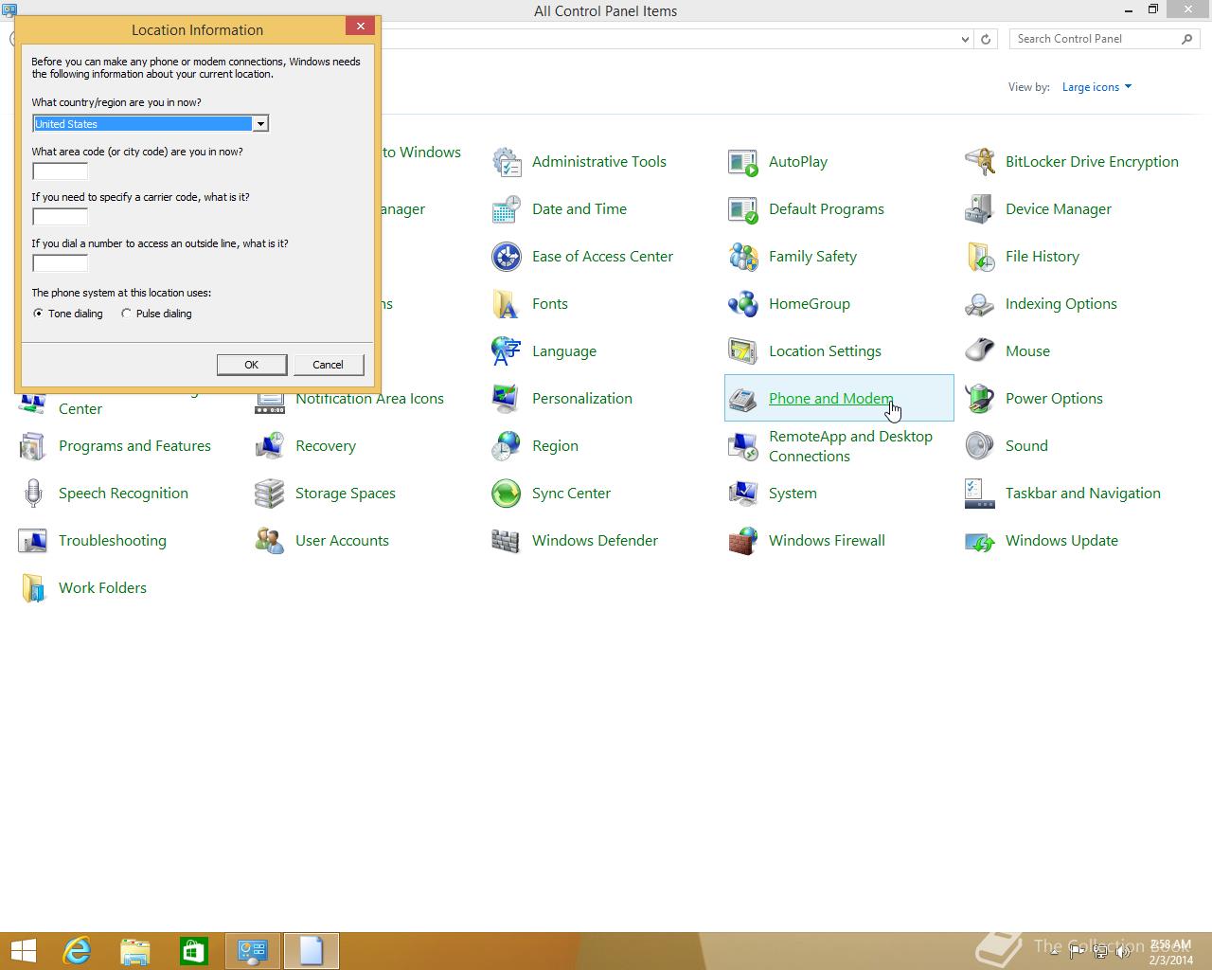Open the Work Folders icon
1212x970 pixels.
tap(33, 588)
